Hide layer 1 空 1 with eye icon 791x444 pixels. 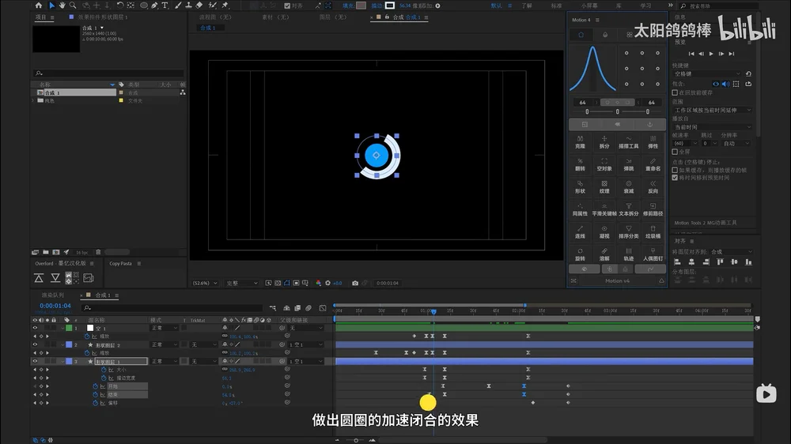pyautogui.click(x=35, y=328)
